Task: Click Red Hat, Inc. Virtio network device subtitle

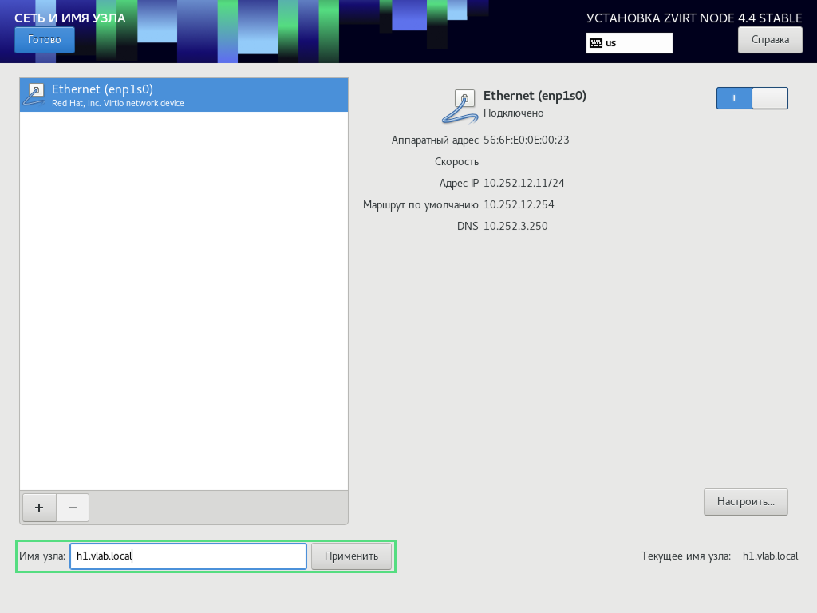Action: point(118,103)
